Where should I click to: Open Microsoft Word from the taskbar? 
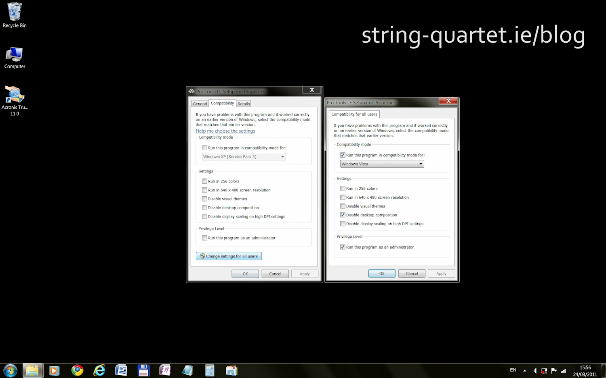point(121,370)
